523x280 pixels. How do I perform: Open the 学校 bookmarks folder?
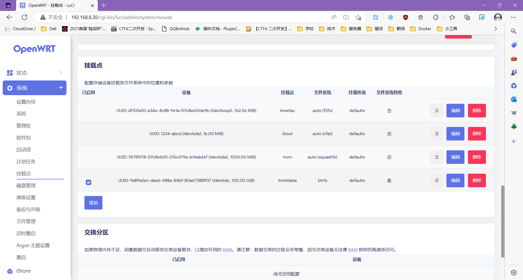coord(306,29)
